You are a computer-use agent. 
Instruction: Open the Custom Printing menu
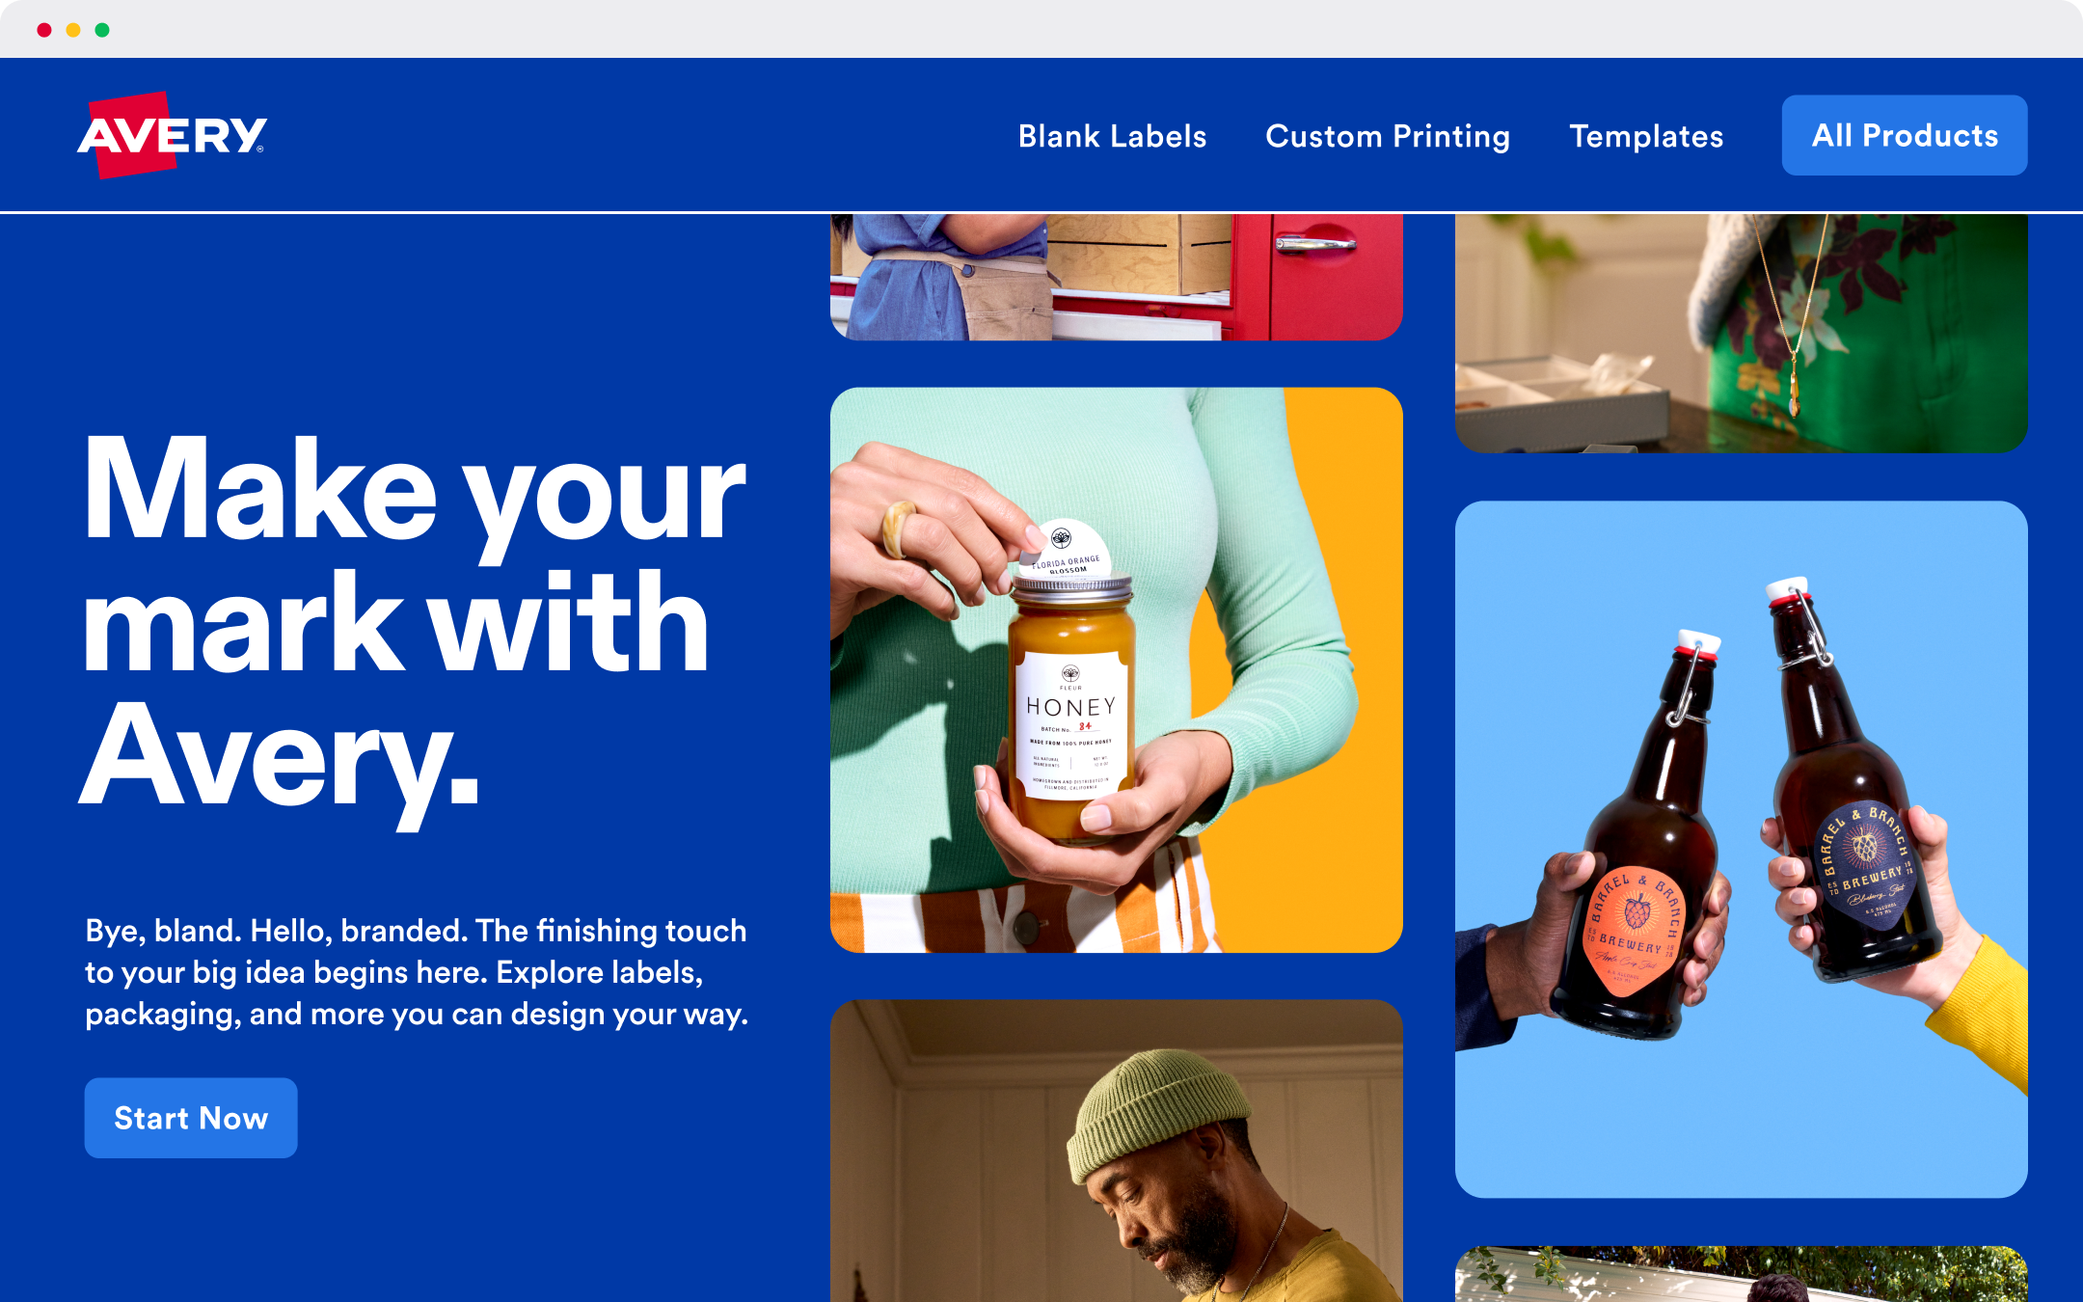click(x=1388, y=136)
